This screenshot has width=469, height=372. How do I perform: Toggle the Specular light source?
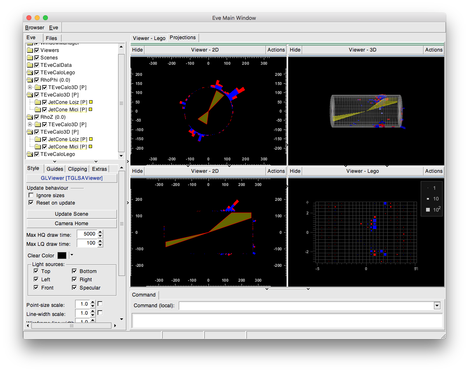(x=74, y=287)
